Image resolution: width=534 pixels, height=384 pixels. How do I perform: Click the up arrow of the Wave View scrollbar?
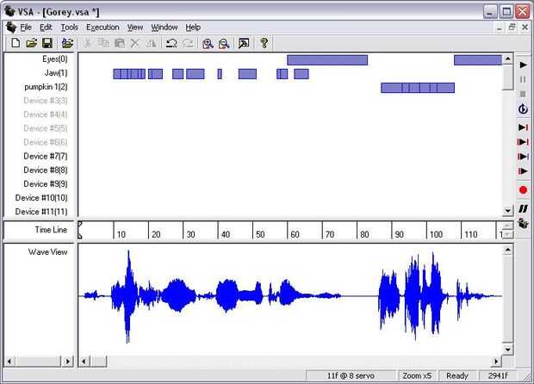tap(507, 251)
